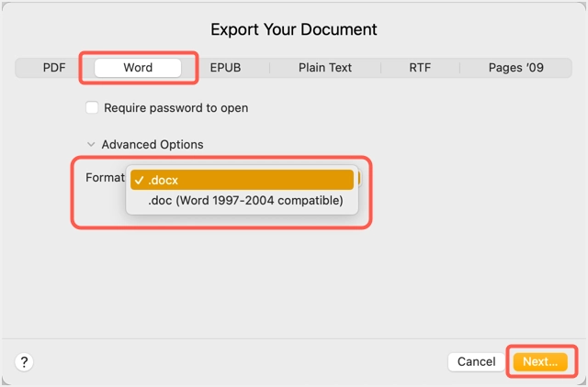This screenshot has height=387, width=588.
Task: Select the Word export tab
Action: 138,68
